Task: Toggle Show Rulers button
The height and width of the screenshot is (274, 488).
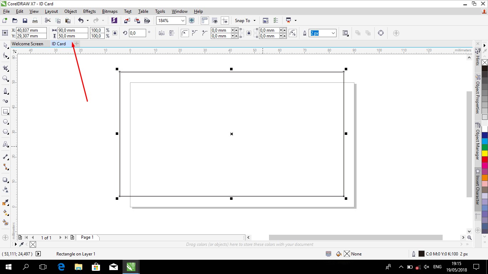Action: tap(205, 21)
